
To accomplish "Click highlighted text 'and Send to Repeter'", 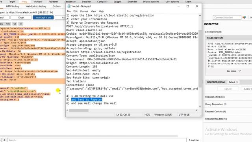I will point(87,99).
